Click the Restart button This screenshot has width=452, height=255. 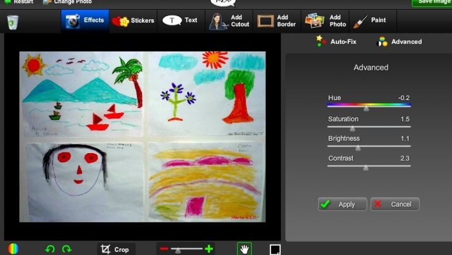click(x=19, y=2)
